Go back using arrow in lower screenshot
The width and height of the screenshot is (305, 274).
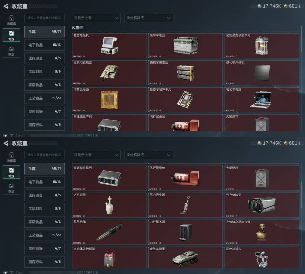coord(6,143)
